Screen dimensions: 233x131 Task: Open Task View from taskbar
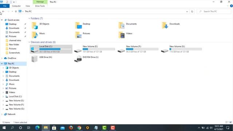29,128
